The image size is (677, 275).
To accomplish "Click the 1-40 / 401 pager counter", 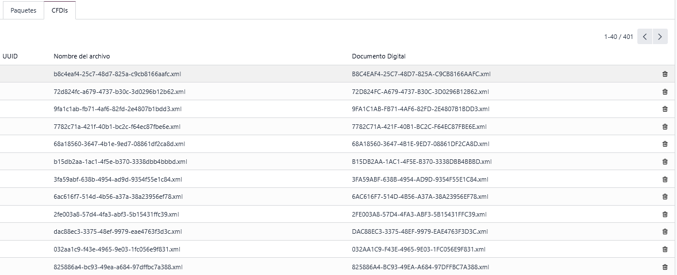I will point(618,37).
